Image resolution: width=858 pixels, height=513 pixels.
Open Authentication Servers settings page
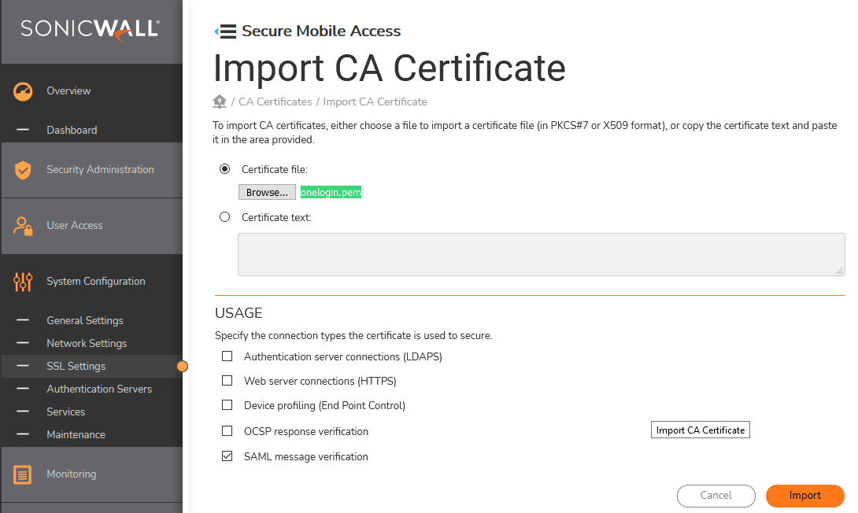(99, 389)
